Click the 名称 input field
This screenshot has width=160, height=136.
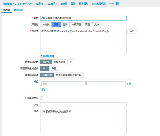(83, 18)
